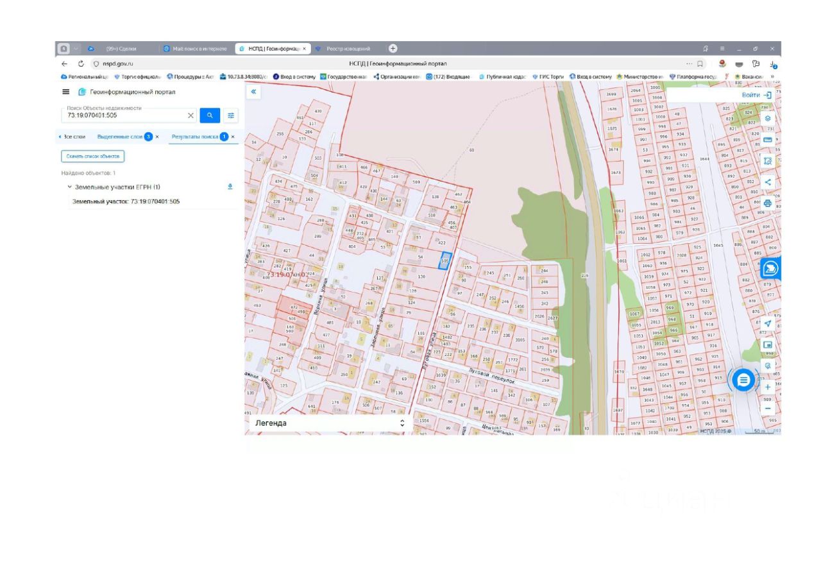Open the search filter settings icon
The height and width of the screenshot is (580, 821).
point(230,115)
